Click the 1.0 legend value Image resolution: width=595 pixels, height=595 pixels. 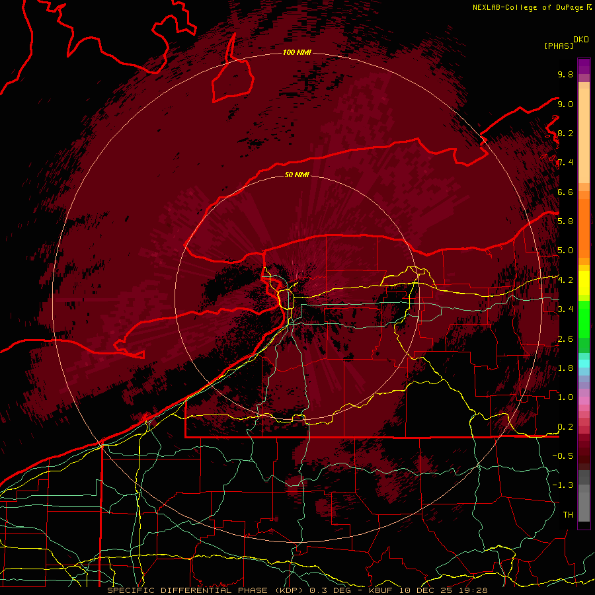pos(565,397)
